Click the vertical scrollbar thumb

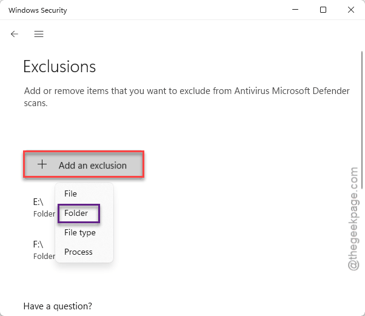coord(362,120)
